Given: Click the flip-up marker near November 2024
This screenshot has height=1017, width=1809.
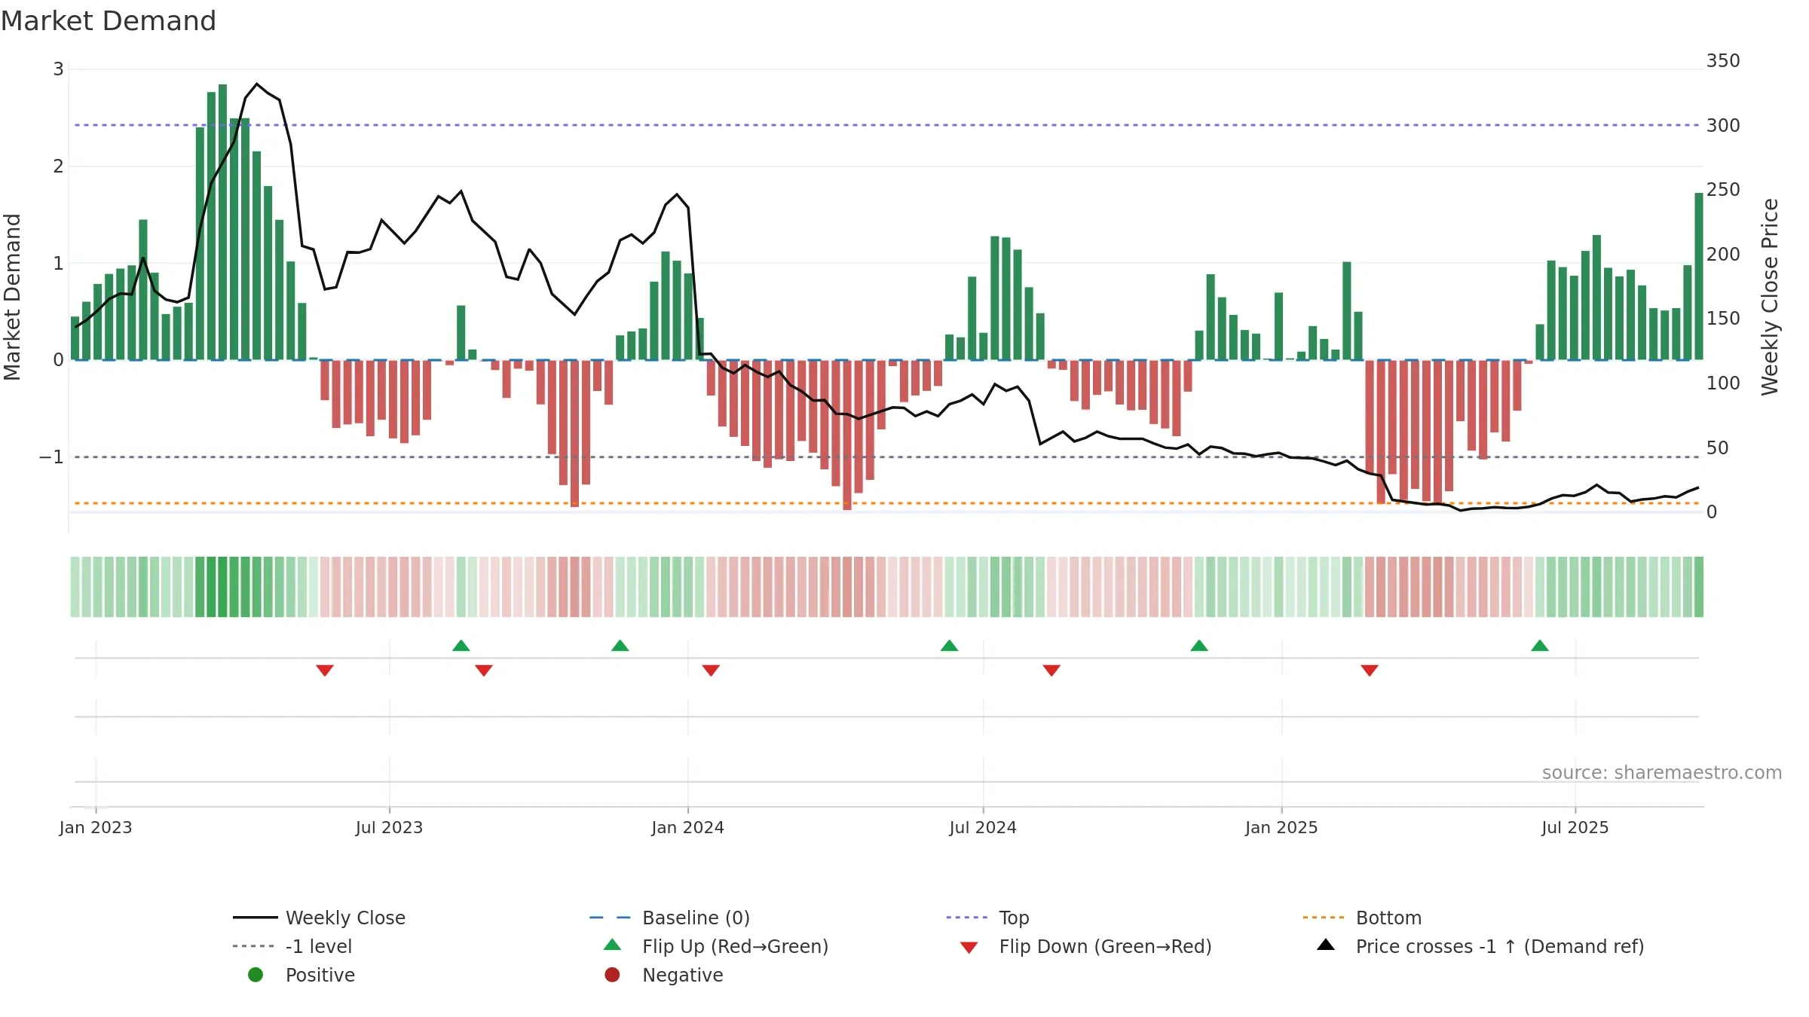Looking at the screenshot, I should tap(1199, 646).
